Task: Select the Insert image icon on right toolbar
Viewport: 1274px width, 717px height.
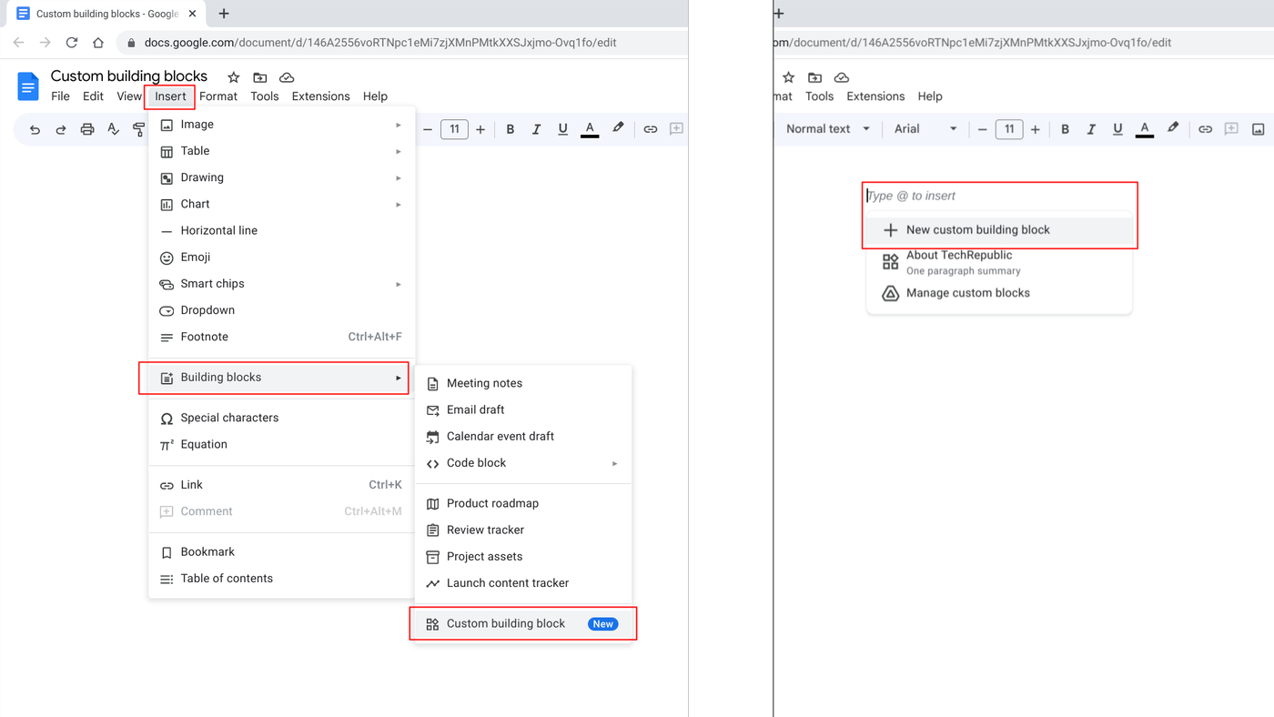Action: [1259, 128]
